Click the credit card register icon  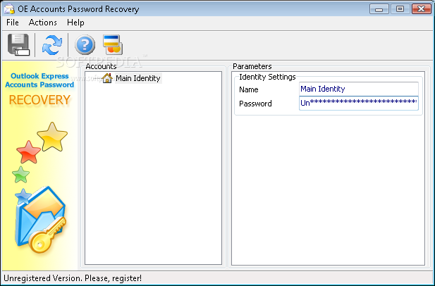(113, 44)
